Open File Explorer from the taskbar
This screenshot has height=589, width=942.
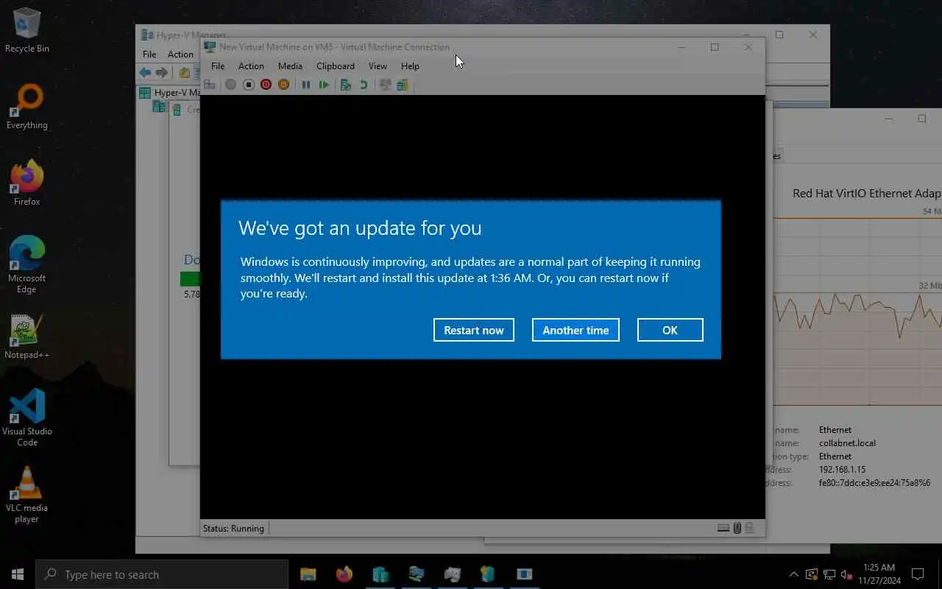coord(308,574)
